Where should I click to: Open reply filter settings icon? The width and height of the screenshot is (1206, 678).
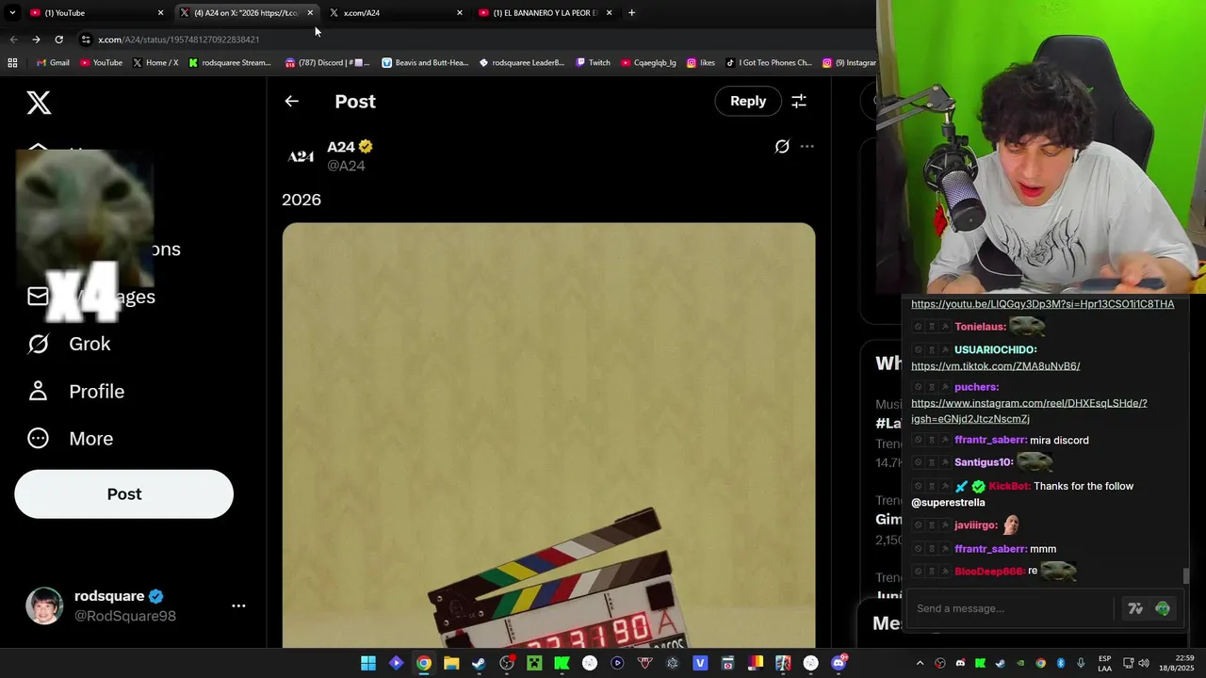pyautogui.click(x=799, y=101)
